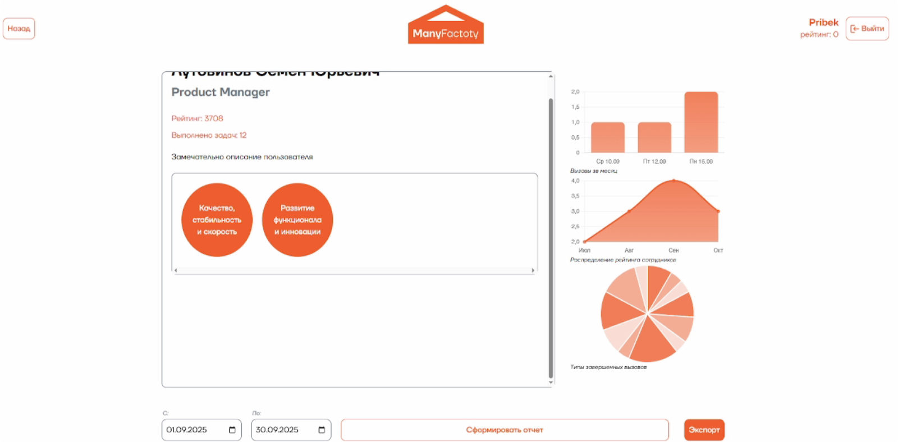Click the pie chart of completed call types

(647, 314)
